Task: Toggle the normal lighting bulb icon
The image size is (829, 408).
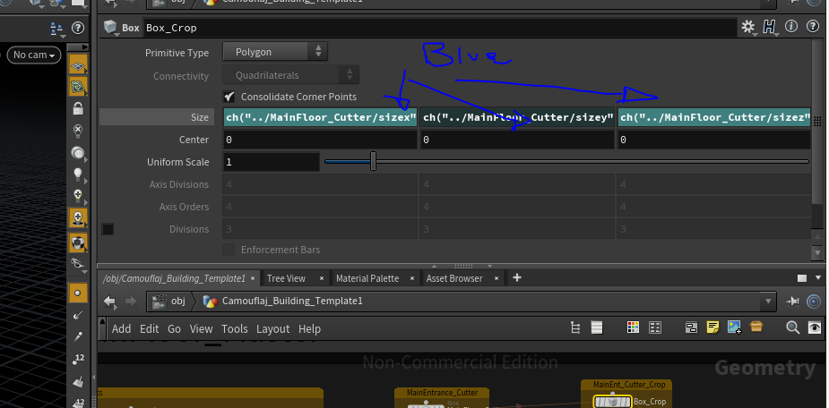Action: pyautogui.click(x=78, y=174)
